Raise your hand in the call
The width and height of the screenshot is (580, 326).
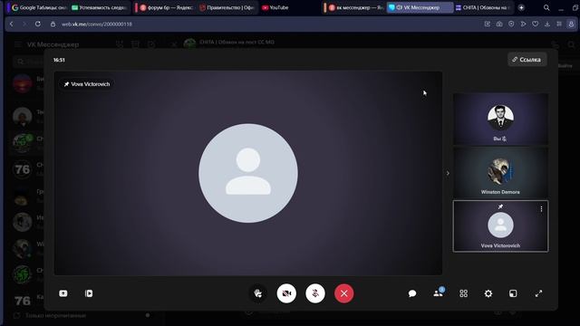(258, 293)
